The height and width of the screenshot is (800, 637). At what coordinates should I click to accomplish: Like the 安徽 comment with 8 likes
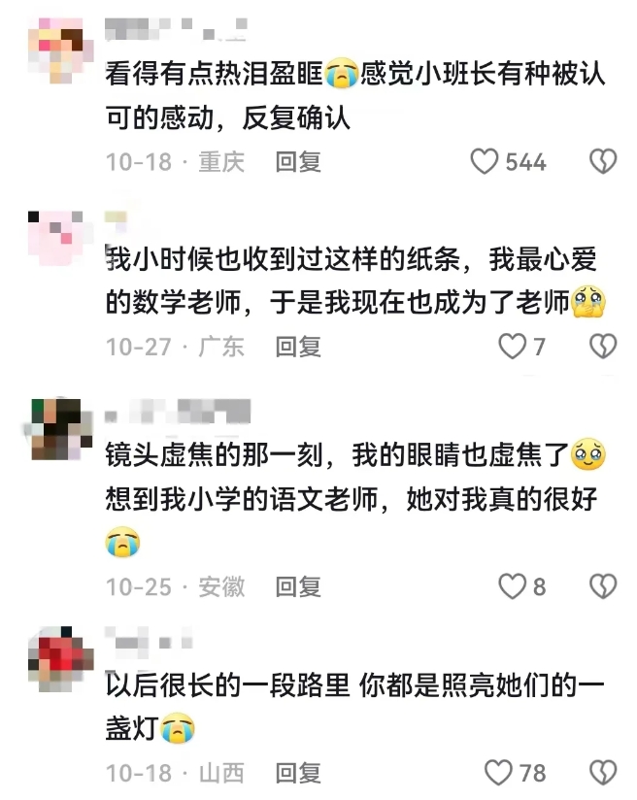pyautogui.click(x=512, y=586)
